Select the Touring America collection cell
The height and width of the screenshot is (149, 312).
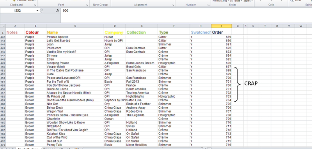(x=142, y=93)
